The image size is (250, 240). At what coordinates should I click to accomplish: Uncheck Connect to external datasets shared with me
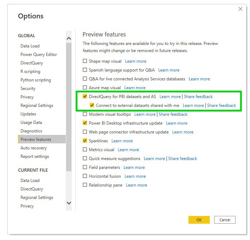92,105
